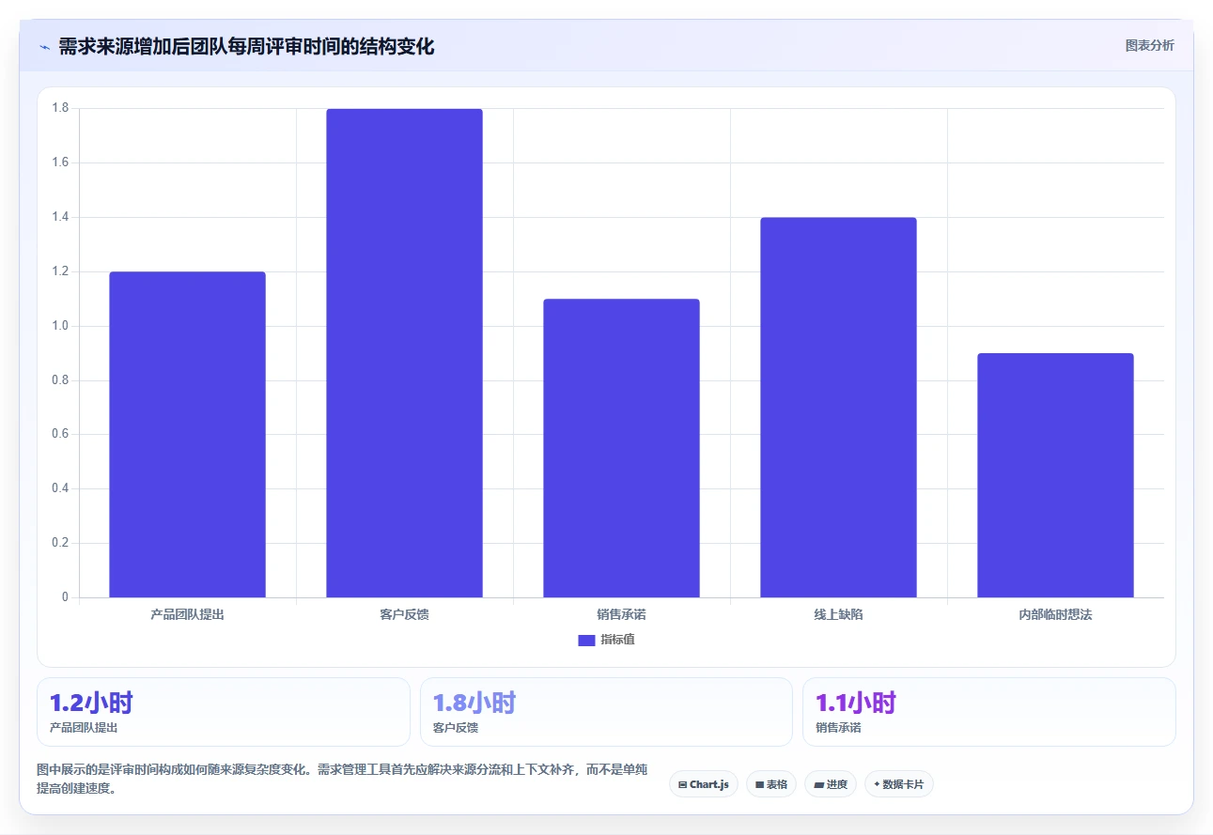Screen dimensions: 1213x835
Task: Click the 产品团队提出 caption under 1.2小时
Action: 84,728
